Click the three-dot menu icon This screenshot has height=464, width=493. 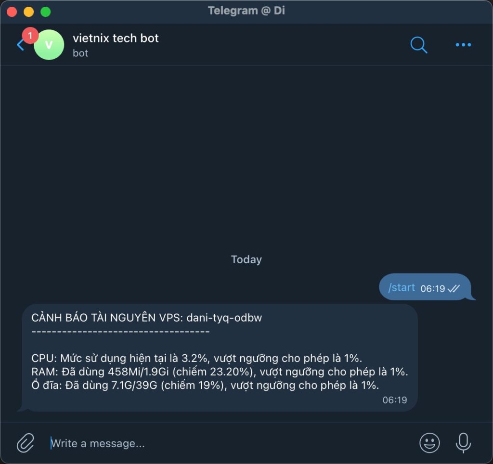(x=463, y=45)
